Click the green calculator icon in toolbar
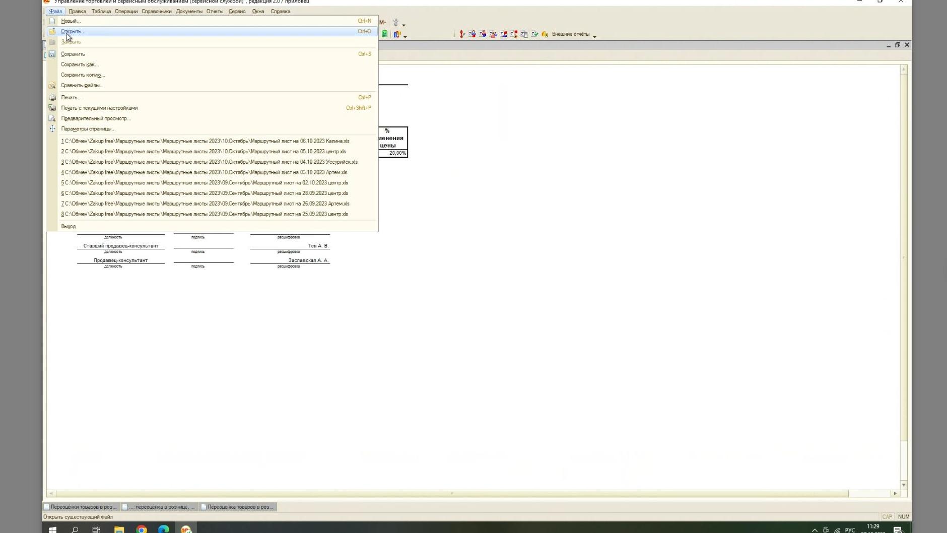The height and width of the screenshot is (533, 947). click(x=385, y=34)
